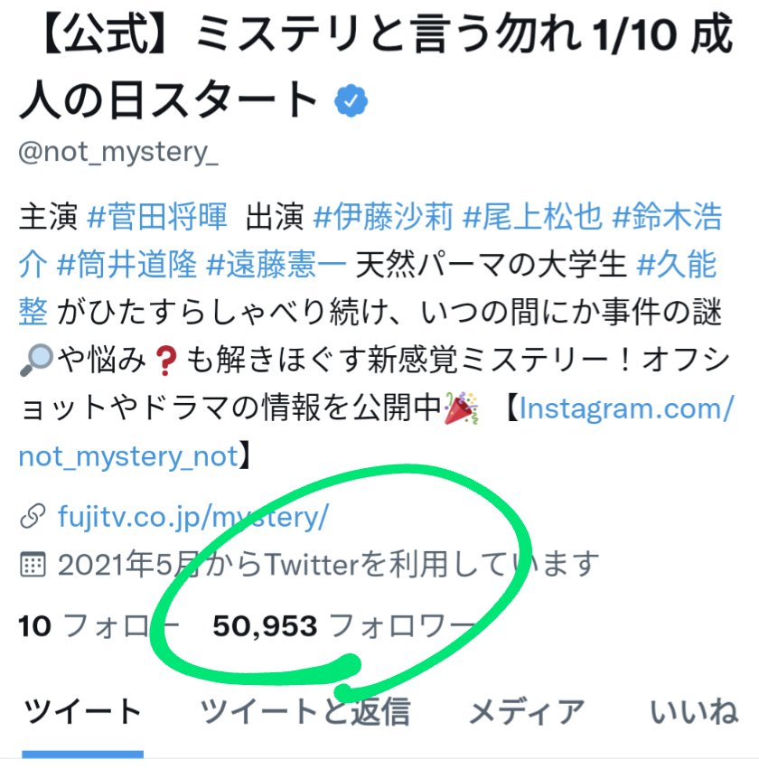The image size is (759, 769).
Task: Open the #伊藤沙莉 hashtag
Action: pyautogui.click(x=383, y=216)
